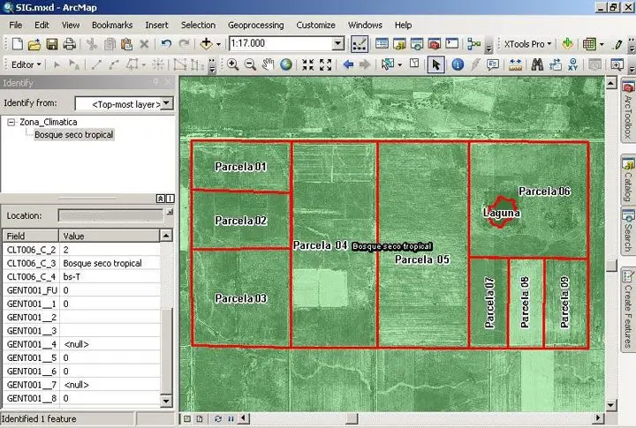Click the Full Extent globe icon

coord(286,64)
